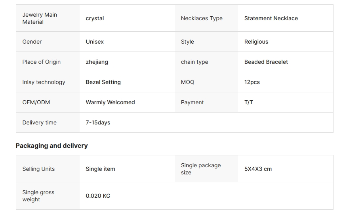Click the '12pcs' MOQ value
Viewport: 345px width, 216px height.
(252, 82)
